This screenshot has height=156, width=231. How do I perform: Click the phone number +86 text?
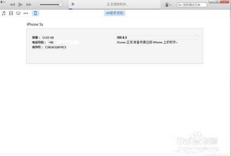click(x=51, y=42)
